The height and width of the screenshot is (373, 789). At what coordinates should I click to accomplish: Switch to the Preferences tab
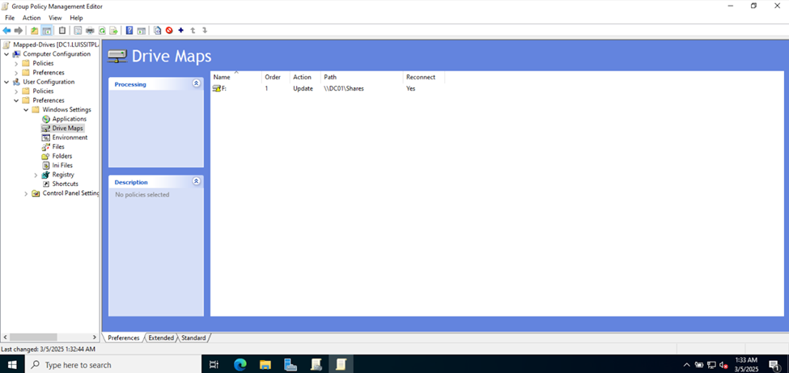coord(123,337)
